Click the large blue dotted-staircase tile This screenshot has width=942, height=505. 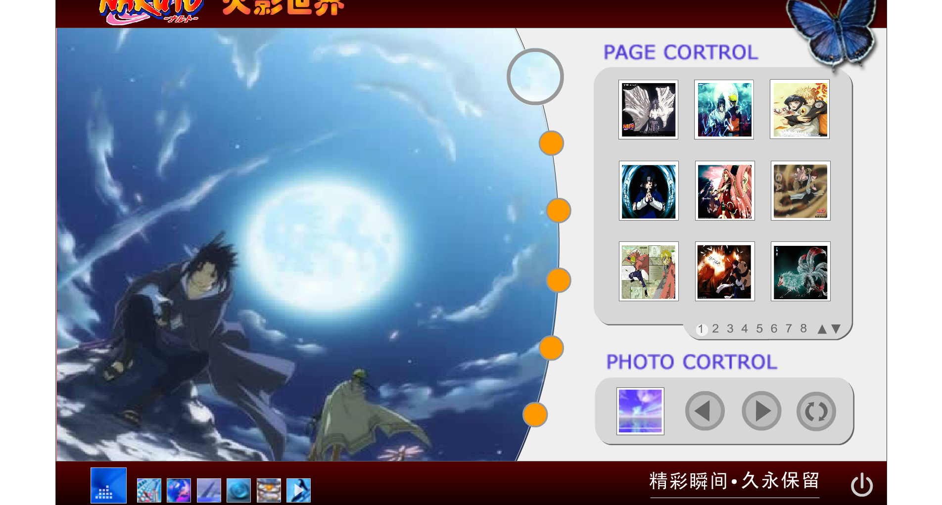click(108, 485)
